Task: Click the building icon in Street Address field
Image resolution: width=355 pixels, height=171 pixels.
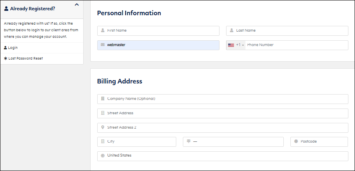Action: coord(103,113)
